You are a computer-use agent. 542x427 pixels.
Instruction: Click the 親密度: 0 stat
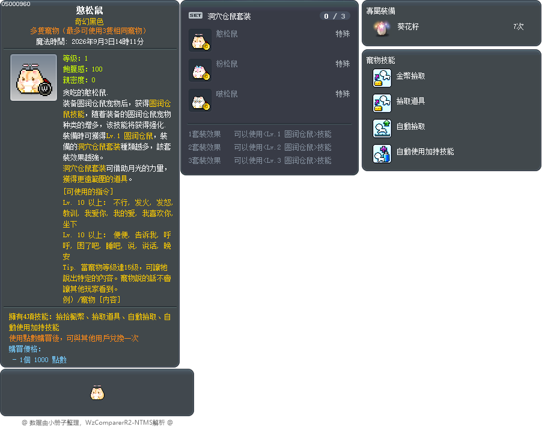pyautogui.click(x=79, y=80)
